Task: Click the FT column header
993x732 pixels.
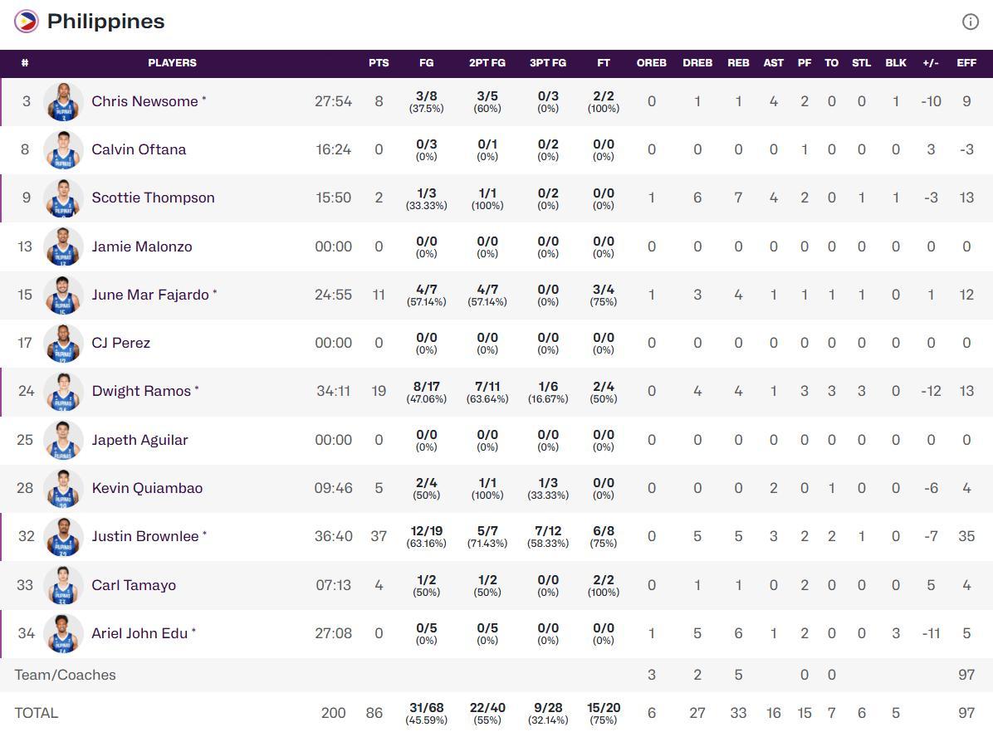Action: tap(604, 63)
